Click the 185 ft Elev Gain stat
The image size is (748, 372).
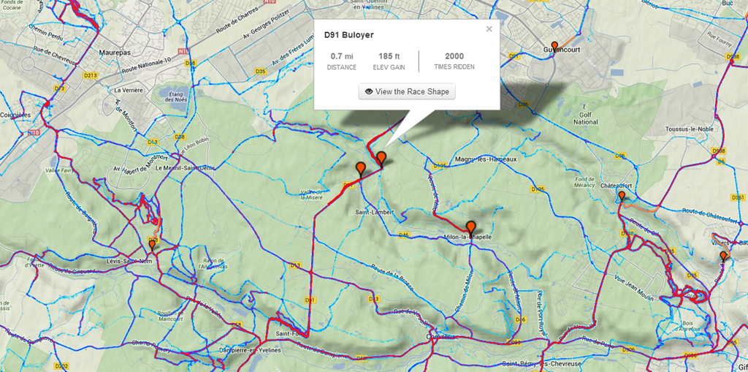[x=389, y=61]
